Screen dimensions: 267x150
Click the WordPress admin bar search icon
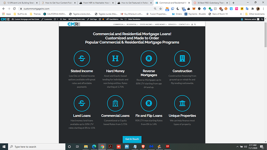(x=262, y=19)
